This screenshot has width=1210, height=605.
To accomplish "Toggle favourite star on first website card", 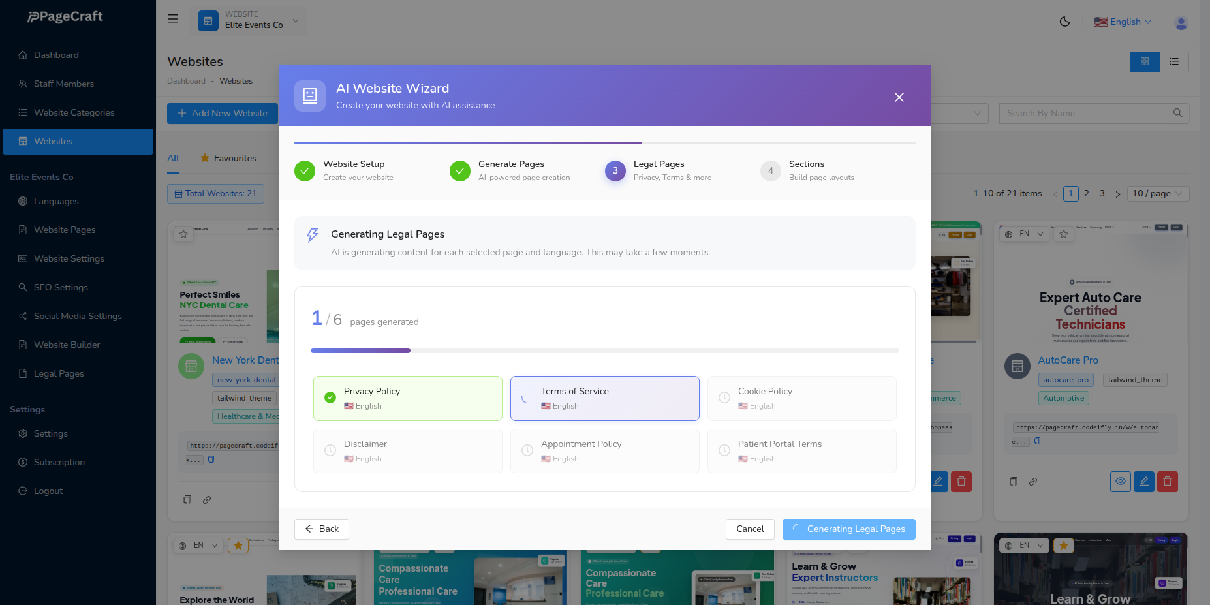I will coord(183,234).
